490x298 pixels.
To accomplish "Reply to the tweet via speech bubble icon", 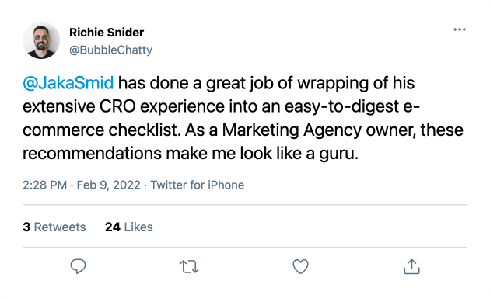I will (x=78, y=266).
